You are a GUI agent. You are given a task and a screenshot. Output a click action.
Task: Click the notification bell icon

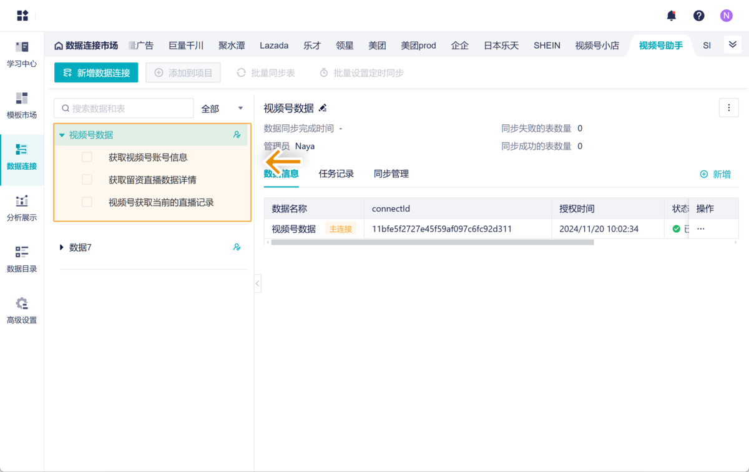pyautogui.click(x=672, y=16)
